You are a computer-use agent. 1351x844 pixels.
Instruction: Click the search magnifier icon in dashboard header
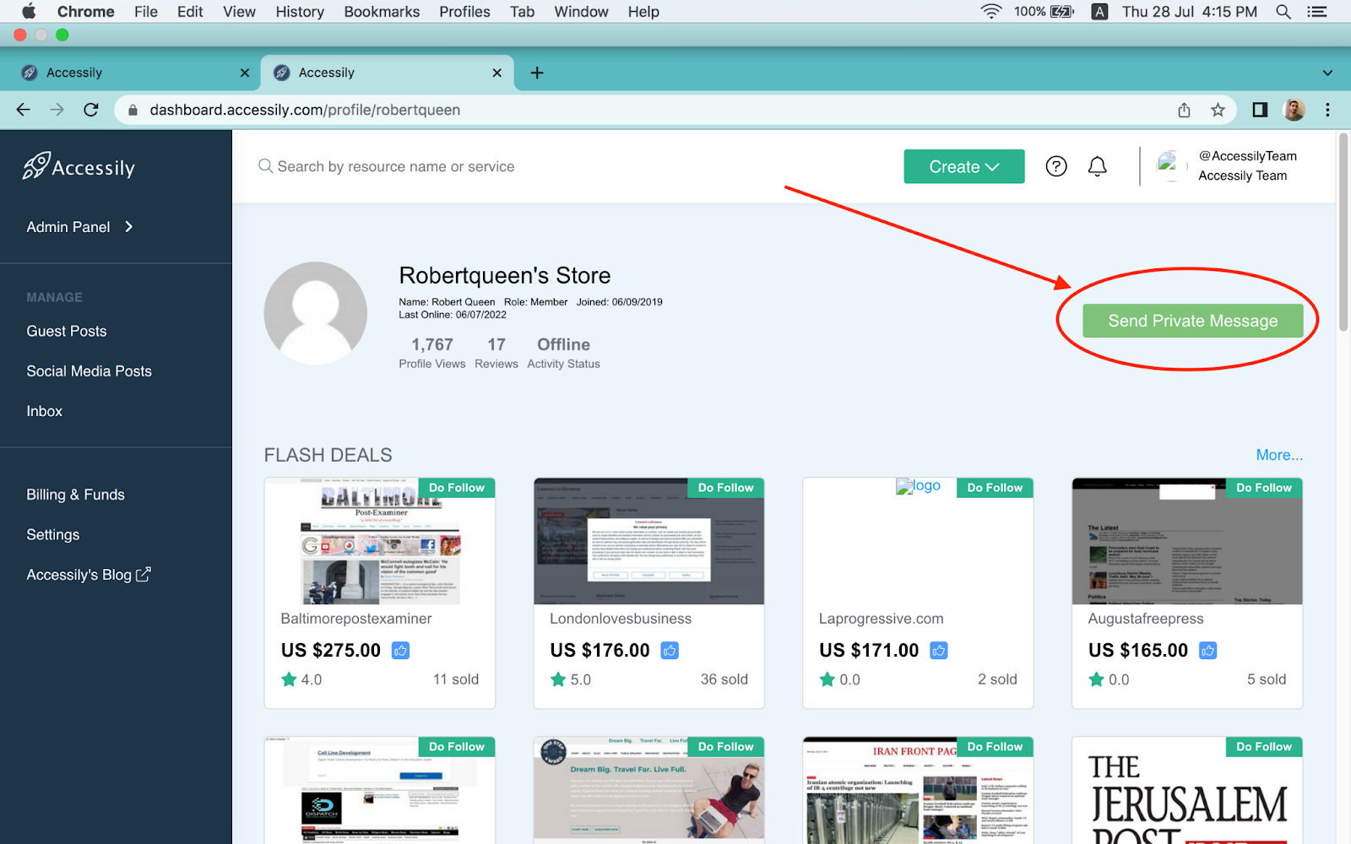(x=265, y=166)
